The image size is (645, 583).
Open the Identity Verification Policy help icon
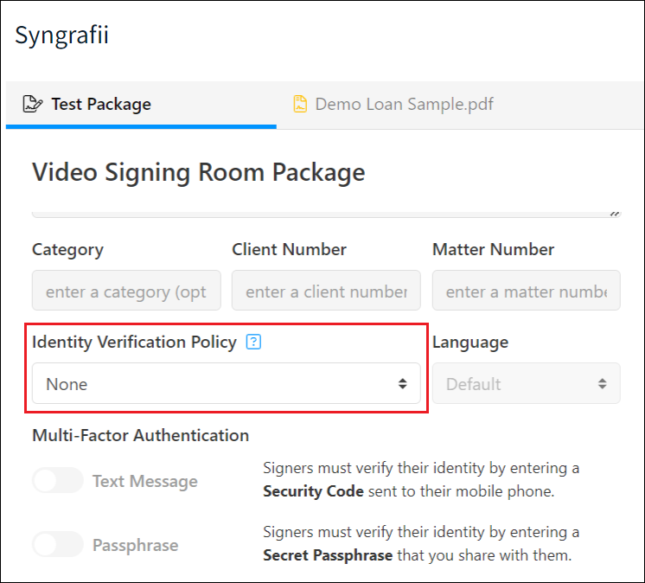pos(253,342)
